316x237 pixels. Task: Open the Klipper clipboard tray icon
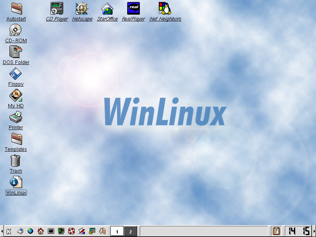(276, 231)
